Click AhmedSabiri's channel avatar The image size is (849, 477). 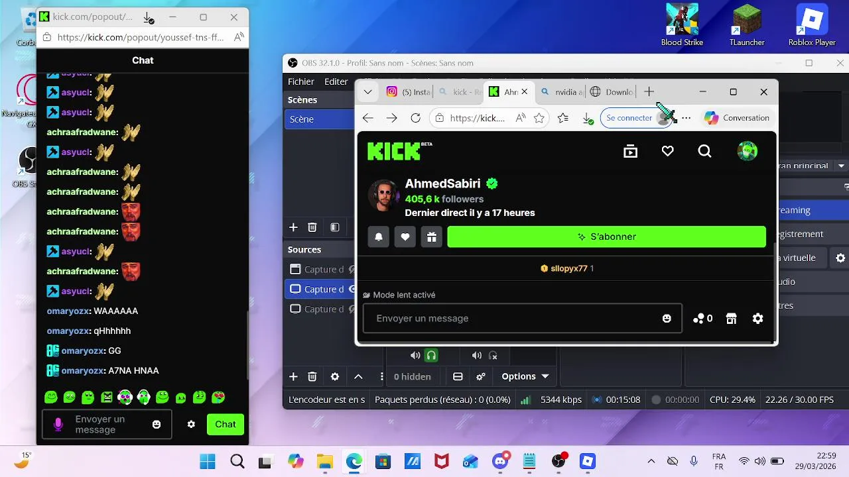pyautogui.click(x=384, y=195)
